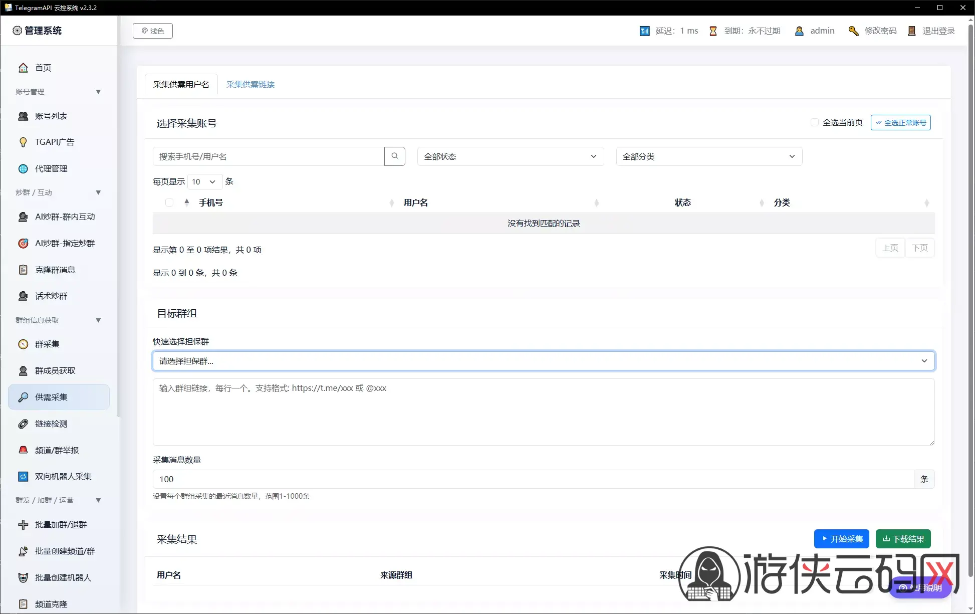Screen dimensions: 975x614
Task: Open 代理管理 globe icon
Action: coord(23,168)
